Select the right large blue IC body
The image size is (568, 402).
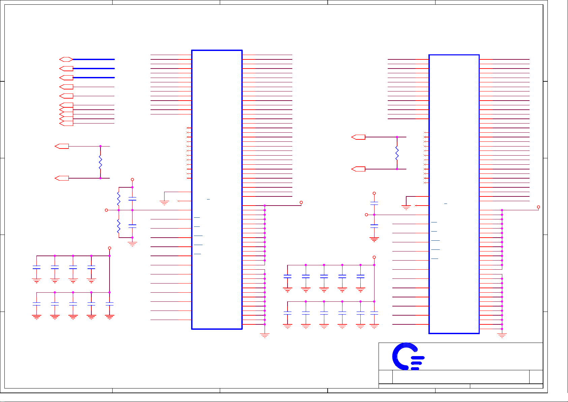(x=454, y=194)
